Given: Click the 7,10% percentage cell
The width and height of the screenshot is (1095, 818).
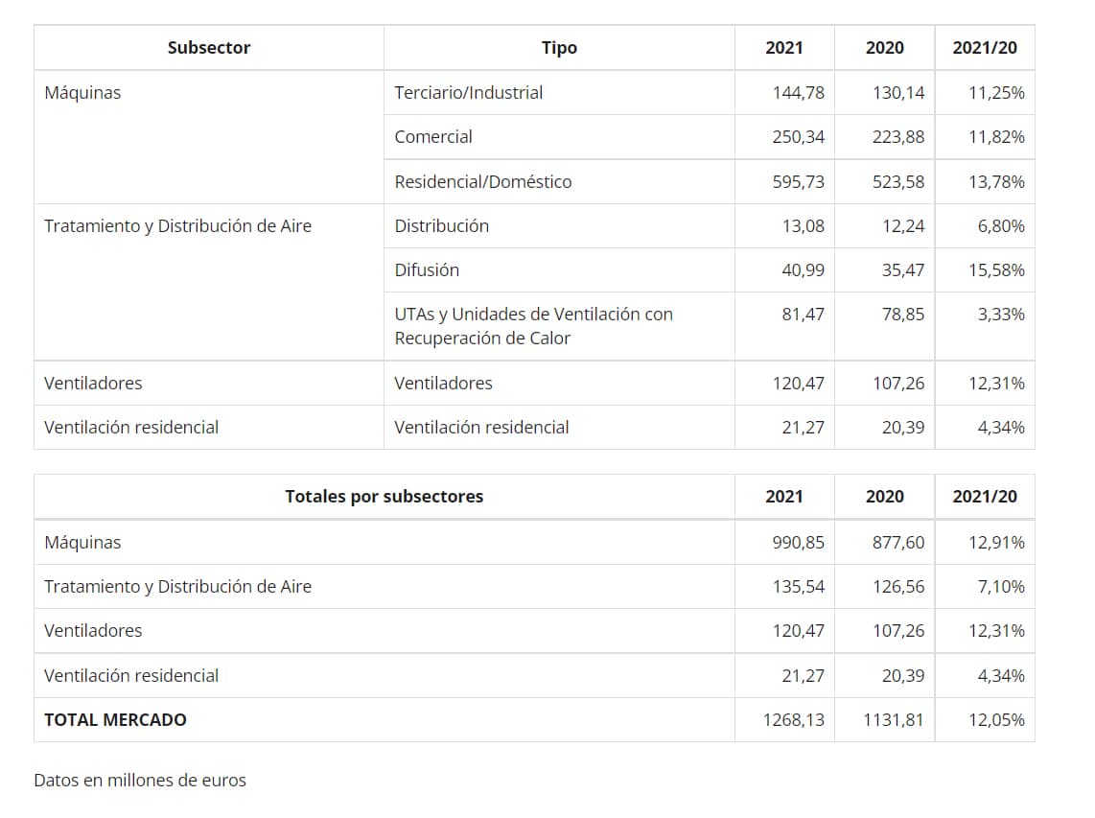Looking at the screenshot, I should point(1000,587).
